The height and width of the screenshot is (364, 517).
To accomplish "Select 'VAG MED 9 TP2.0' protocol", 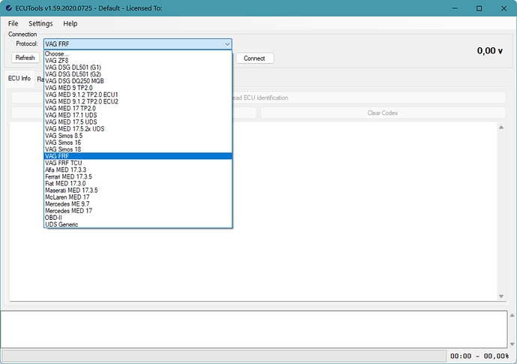I will coord(138,88).
